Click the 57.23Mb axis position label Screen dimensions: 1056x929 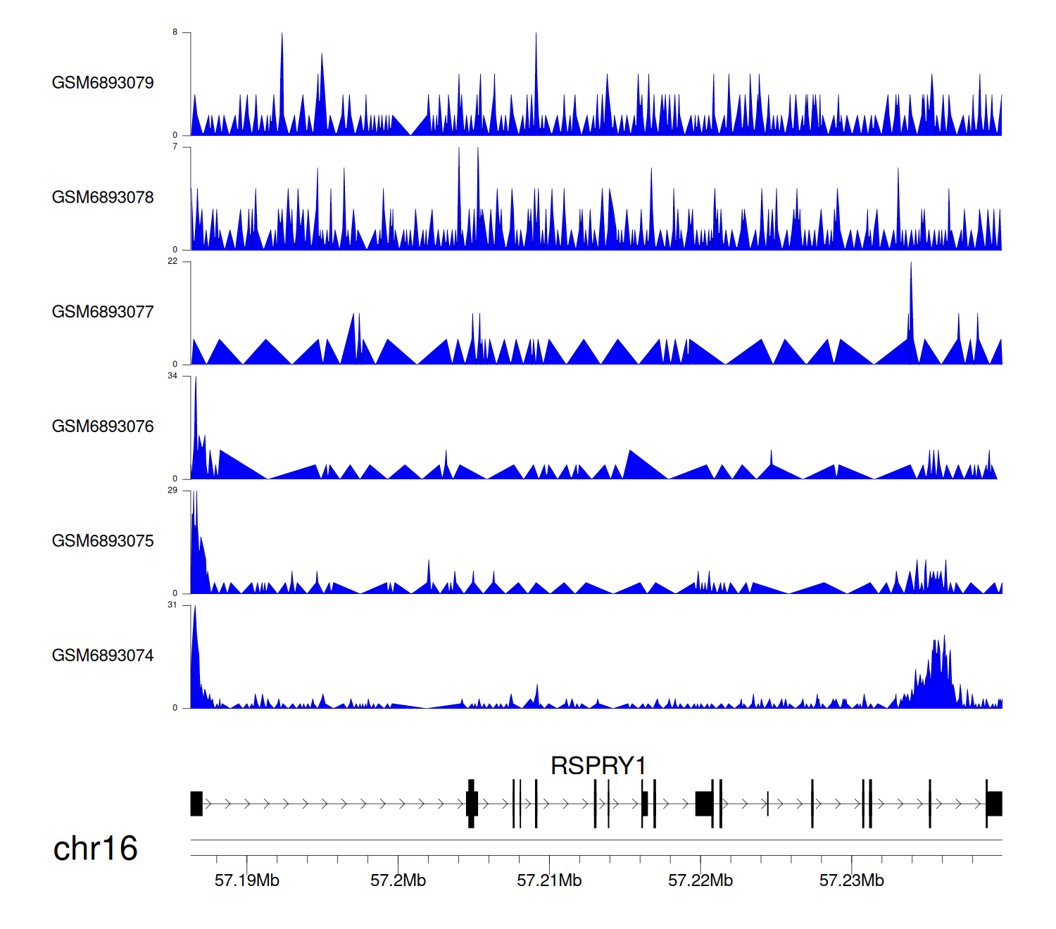851,880
